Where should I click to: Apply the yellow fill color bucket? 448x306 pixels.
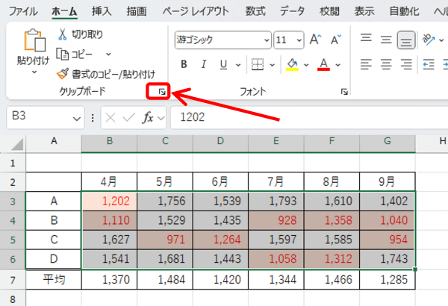[x=293, y=64]
